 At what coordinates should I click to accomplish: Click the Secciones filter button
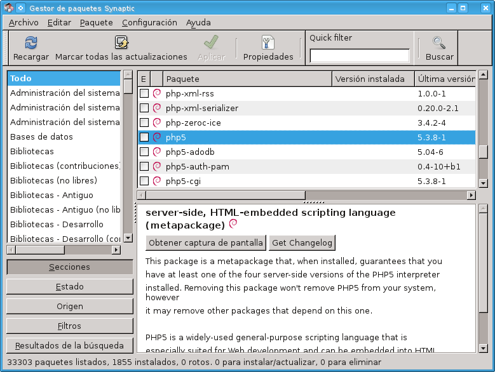[70, 267]
